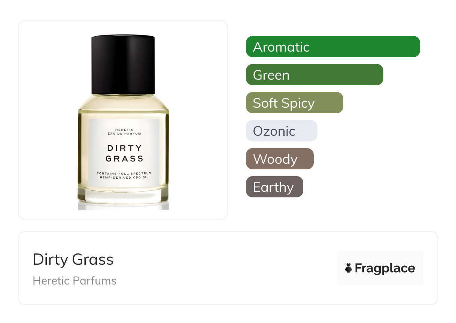Select the brown Woody accord tag
Viewport: 456px width, 323px height.
(280, 159)
